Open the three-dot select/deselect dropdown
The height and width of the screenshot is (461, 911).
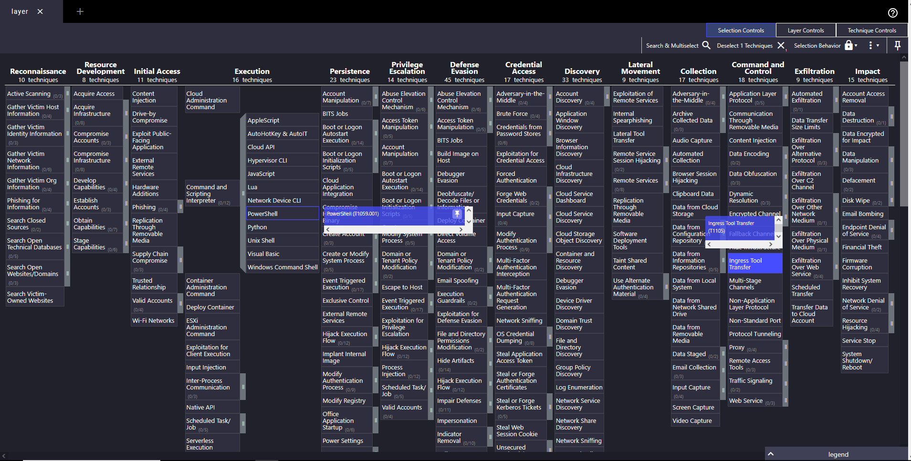tap(874, 45)
